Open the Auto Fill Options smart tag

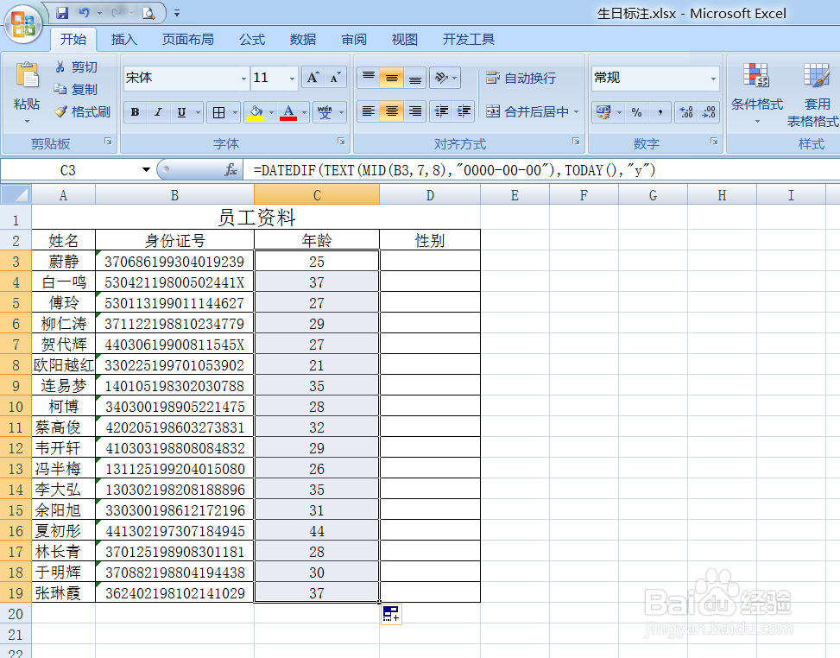[391, 614]
